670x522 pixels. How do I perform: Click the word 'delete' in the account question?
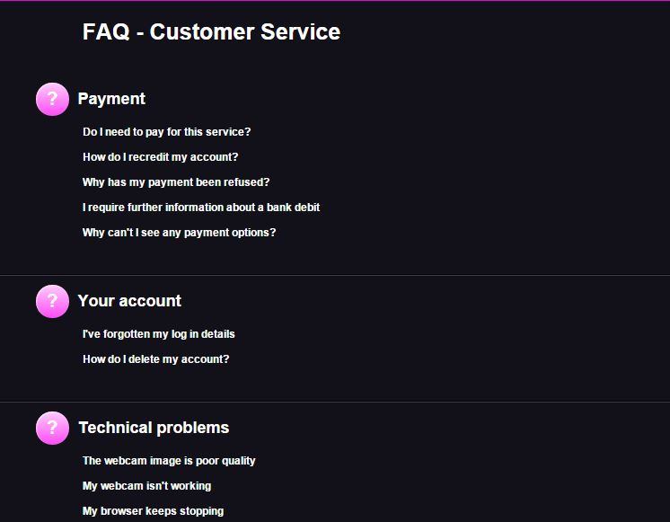point(144,359)
